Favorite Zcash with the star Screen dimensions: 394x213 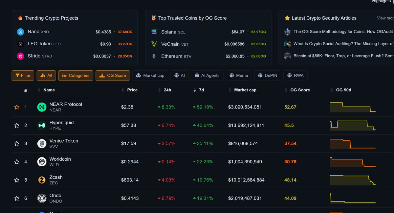17,180
